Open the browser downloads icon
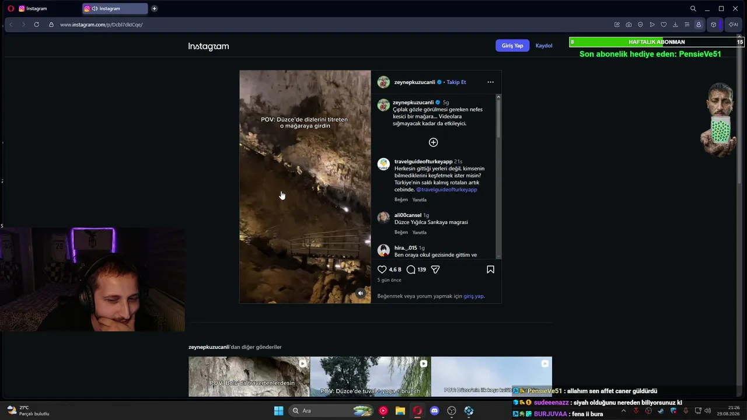Viewport: 747px width, 420px height. tap(675, 24)
